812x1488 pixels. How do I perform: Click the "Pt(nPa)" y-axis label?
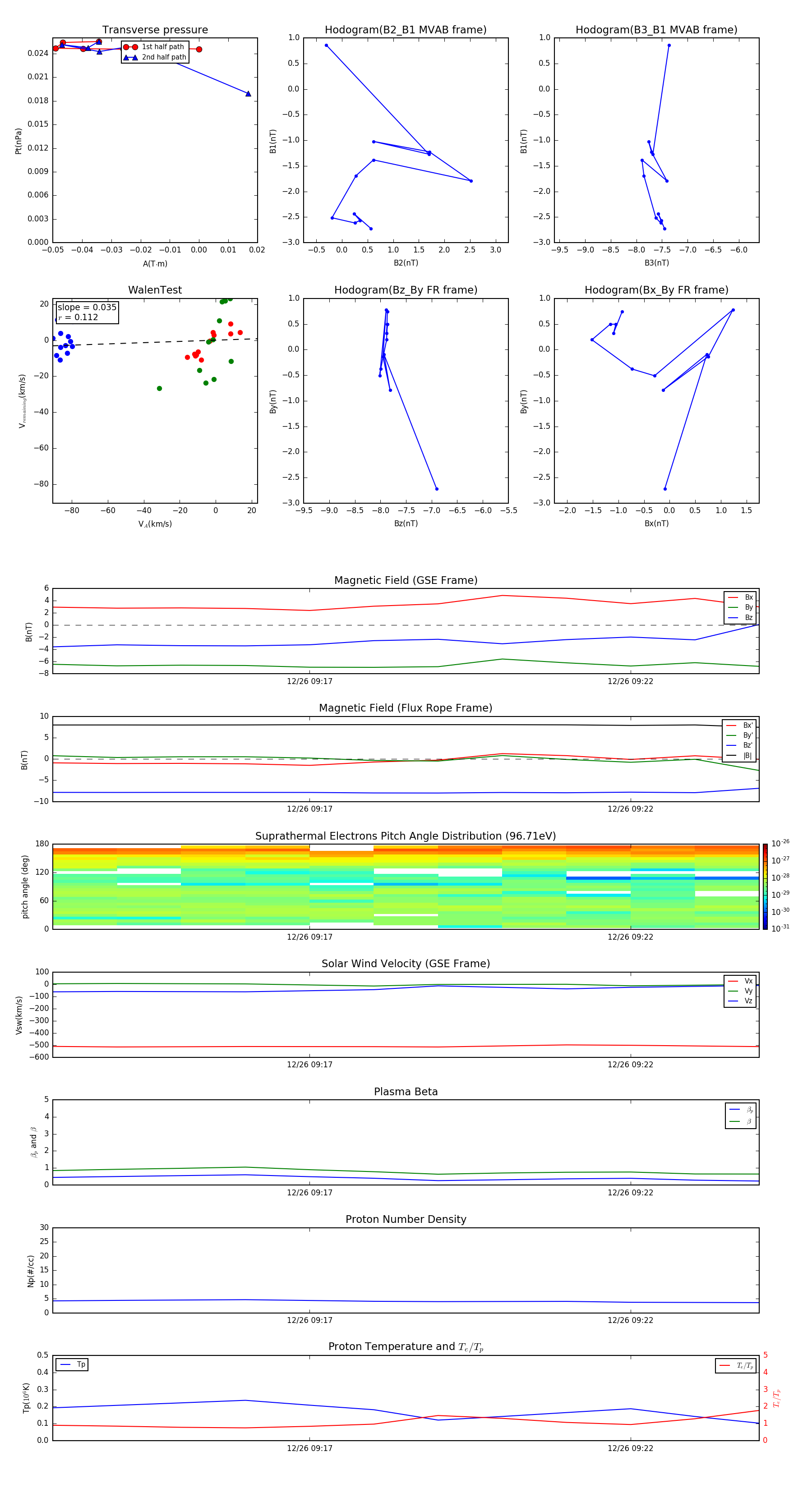click(18, 141)
